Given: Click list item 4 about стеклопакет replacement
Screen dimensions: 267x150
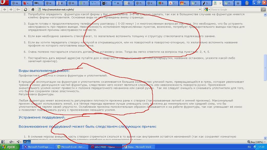Looking at the screenshot, I should tap(122, 36).
